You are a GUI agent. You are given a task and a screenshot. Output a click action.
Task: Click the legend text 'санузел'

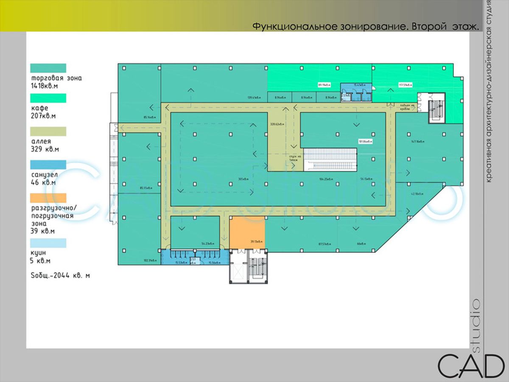point(45,175)
